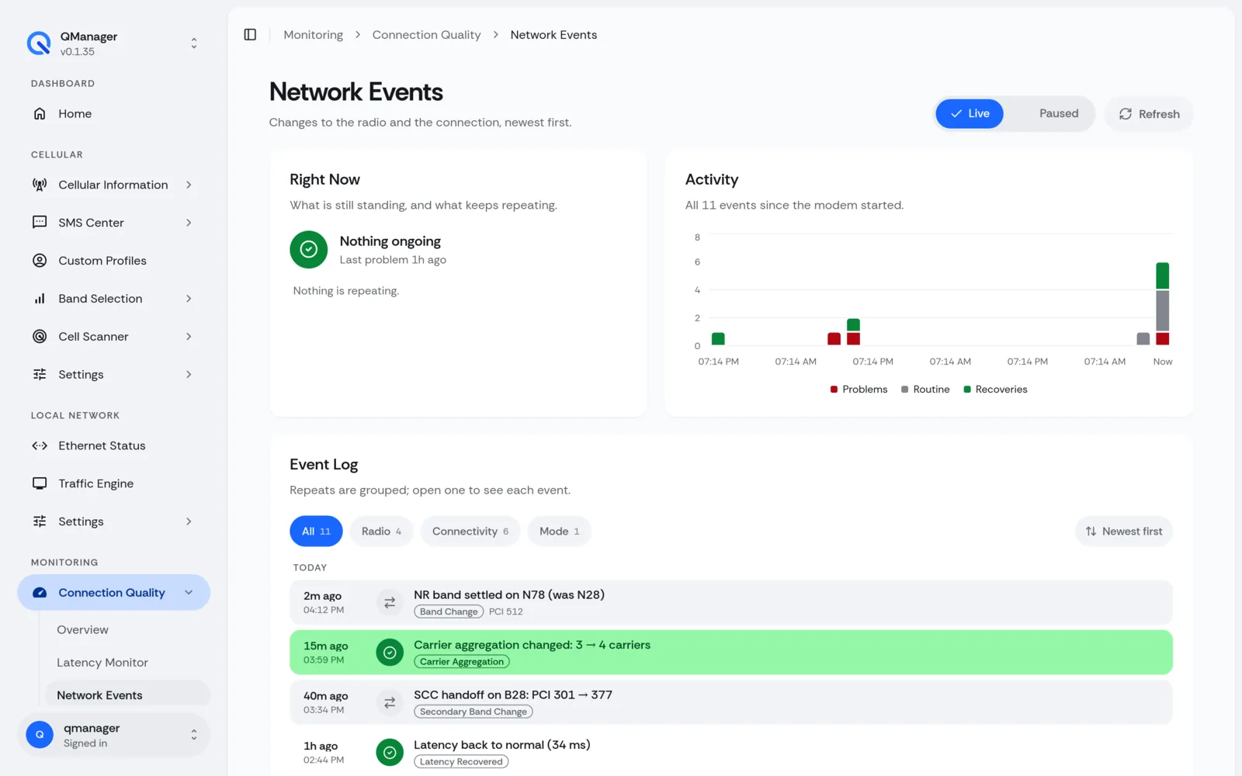Click the Cellular Information antenna icon

pyautogui.click(x=40, y=185)
